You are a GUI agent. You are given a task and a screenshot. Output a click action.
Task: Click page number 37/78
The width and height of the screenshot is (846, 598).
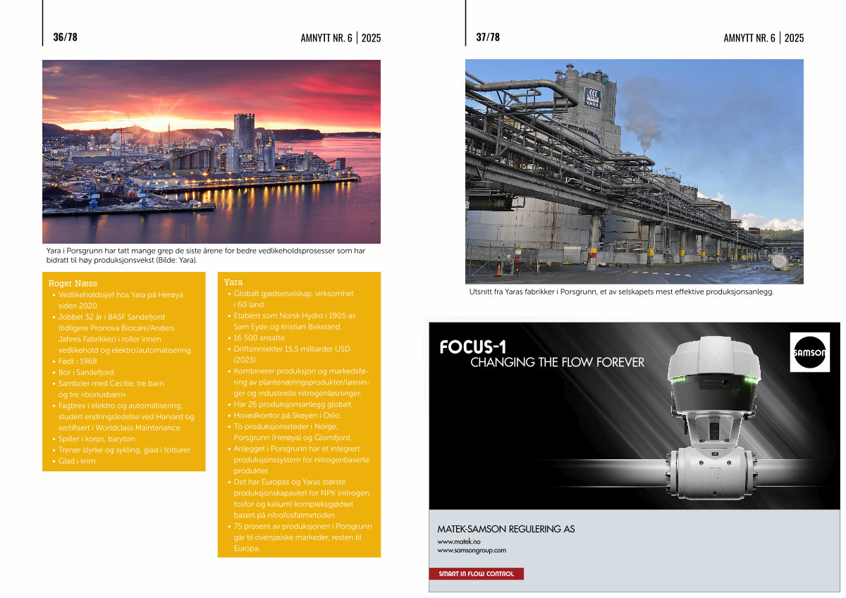(x=488, y=37)
